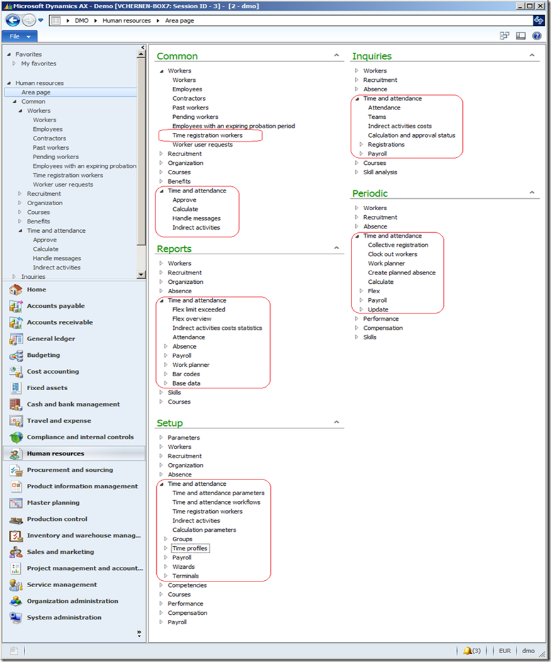Open Clock out workers under Periodic
The image size is (551, 662).
[392, 254]
